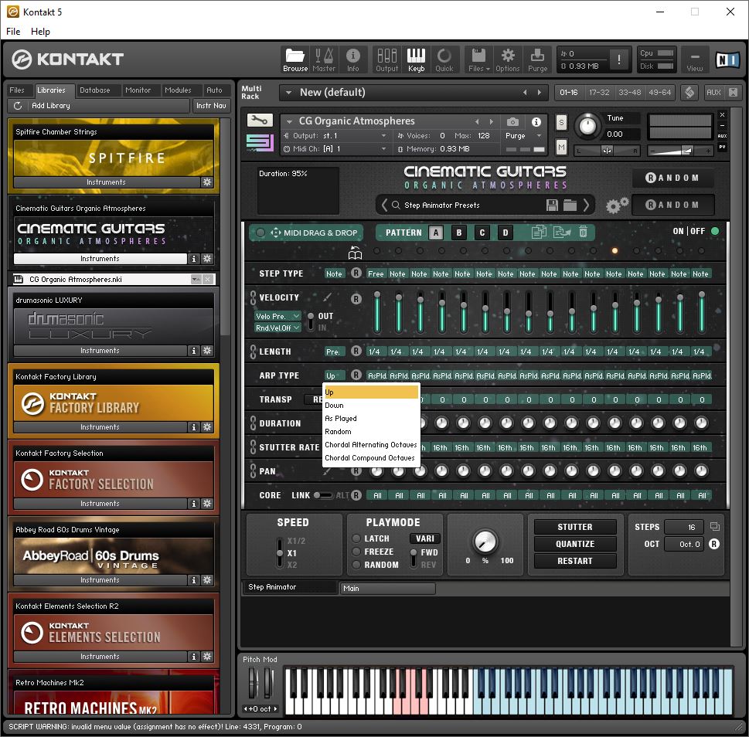
Task: Open the Rnd.Vel.Off dropdown
Action: click(x=277, y=328)
